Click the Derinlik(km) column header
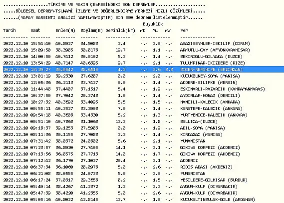This screenshot has width=284, height=203. coord(120,30)
